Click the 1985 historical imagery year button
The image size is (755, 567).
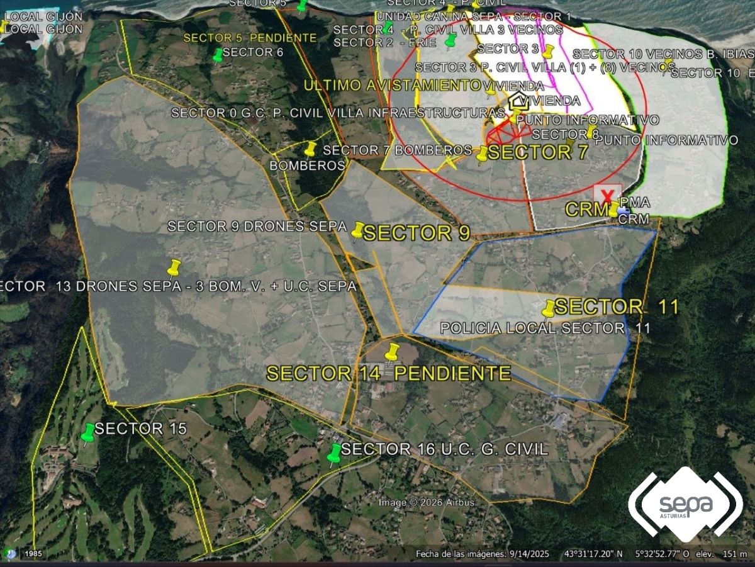[33, 554]
